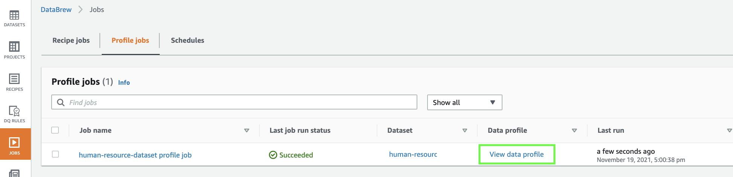Sort by the Job name column arrow
The image size is (733, 177).
[x=247, y=130]
